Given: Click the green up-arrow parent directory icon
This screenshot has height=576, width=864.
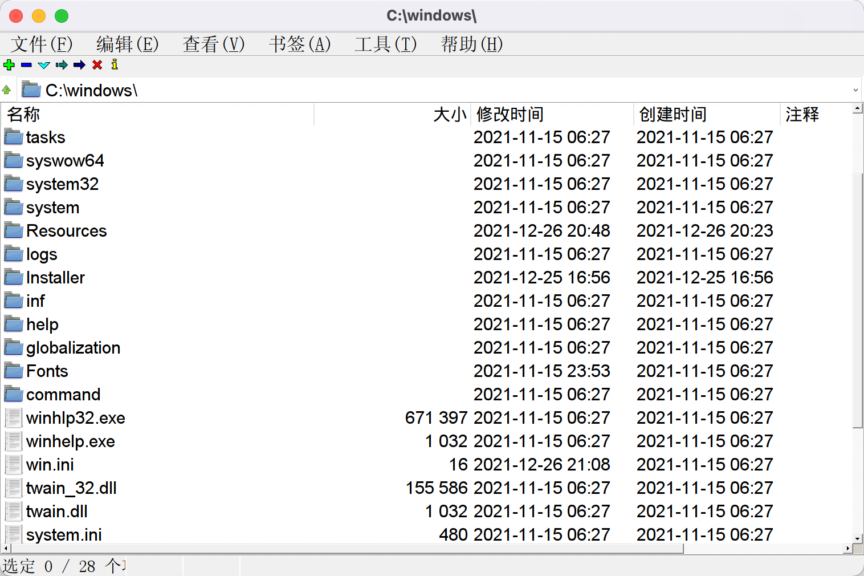Looking at the screenshot, I should click(6, 90).
